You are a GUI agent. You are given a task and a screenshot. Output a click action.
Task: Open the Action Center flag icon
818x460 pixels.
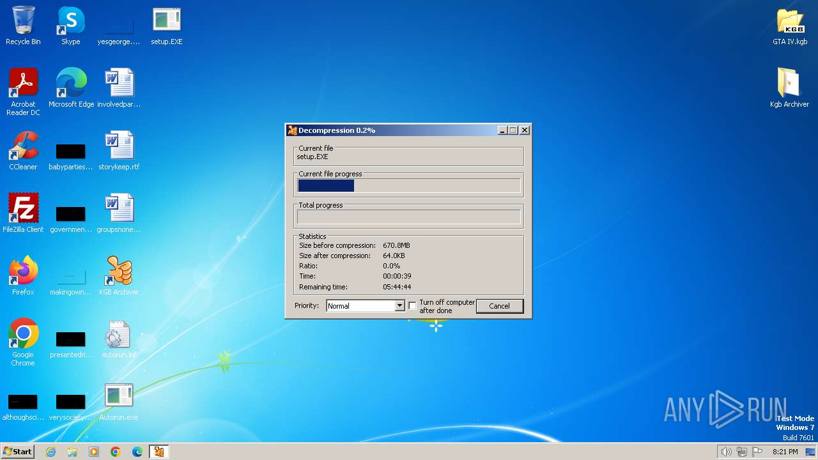(758, 452)
